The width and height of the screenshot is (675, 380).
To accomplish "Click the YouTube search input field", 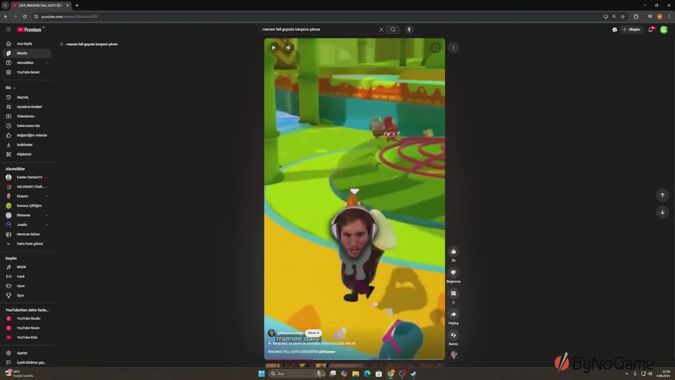I will (x=319, y=30).
